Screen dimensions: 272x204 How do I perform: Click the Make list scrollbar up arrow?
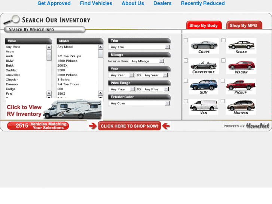pyautogui.click(x=49, y=47)
